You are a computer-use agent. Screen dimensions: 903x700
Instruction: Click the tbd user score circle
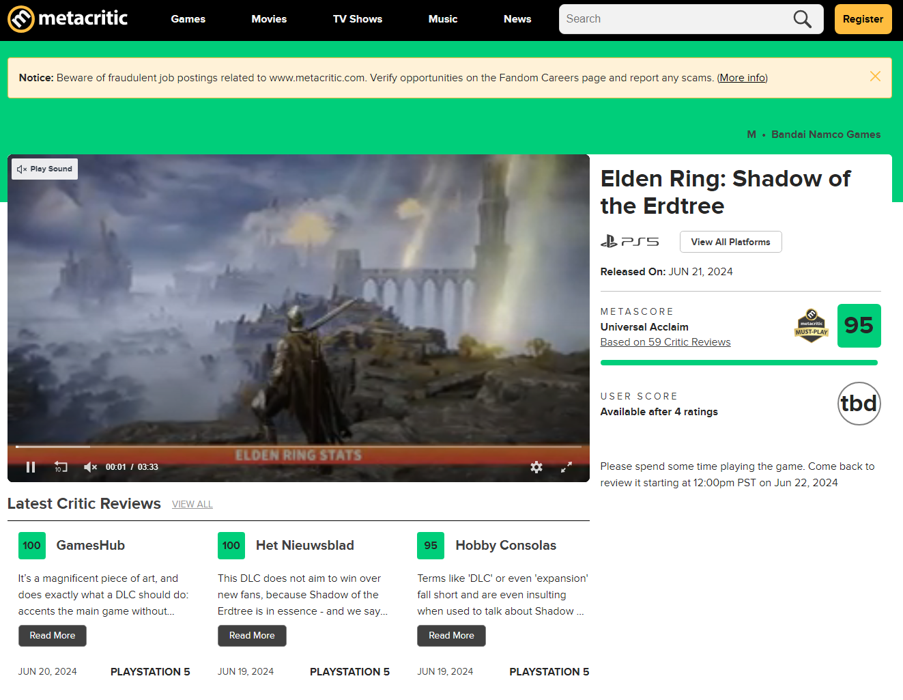pos(859,404)
